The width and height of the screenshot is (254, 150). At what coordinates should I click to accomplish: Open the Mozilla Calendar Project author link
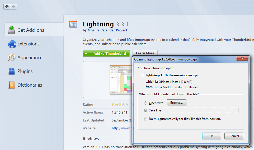click(x=107, y=30)
